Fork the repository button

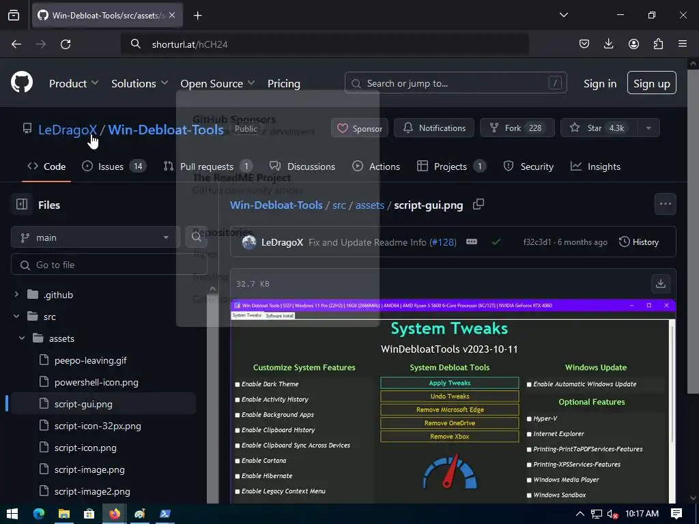517,128
